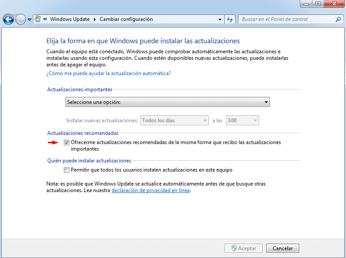Open declaración de privacidad en línea link
This screenshot has height=258, width=346.
point(150,190)
